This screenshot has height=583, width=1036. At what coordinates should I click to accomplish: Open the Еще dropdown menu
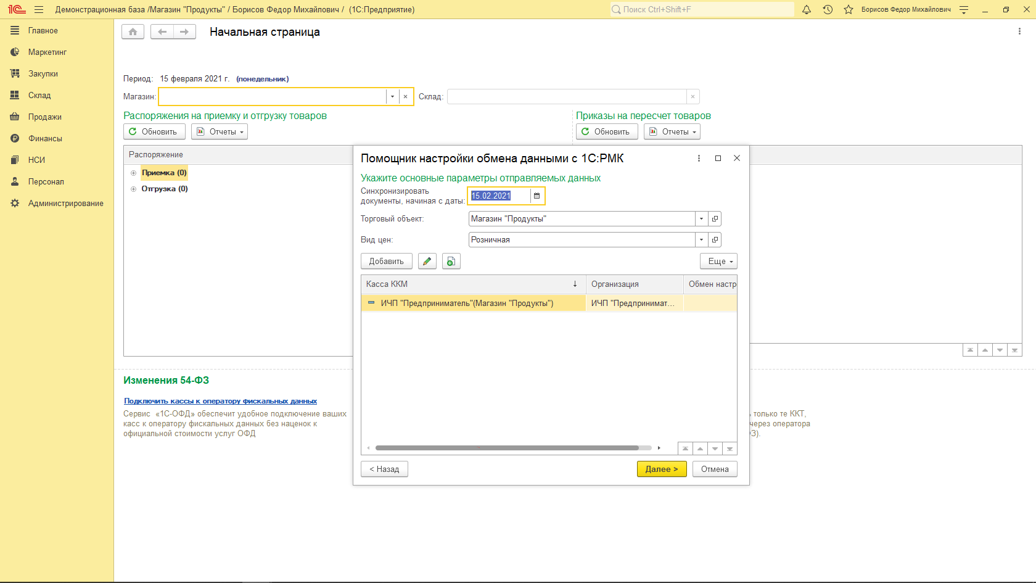[718, 261]
